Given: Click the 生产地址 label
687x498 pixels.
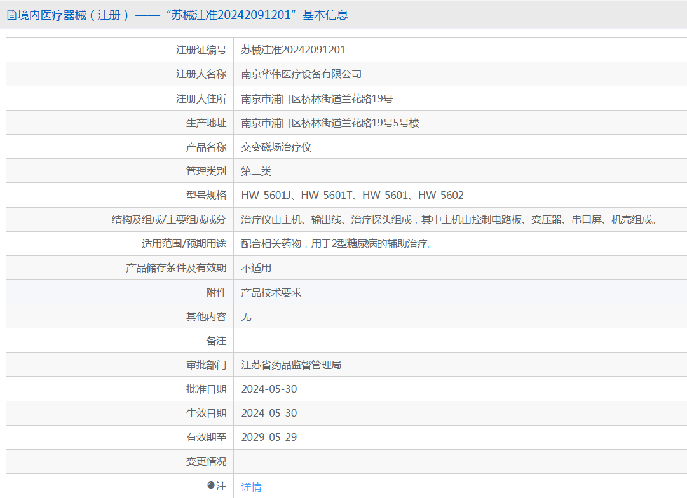Looking at the screenshot, I should click(x=207, y=123).
